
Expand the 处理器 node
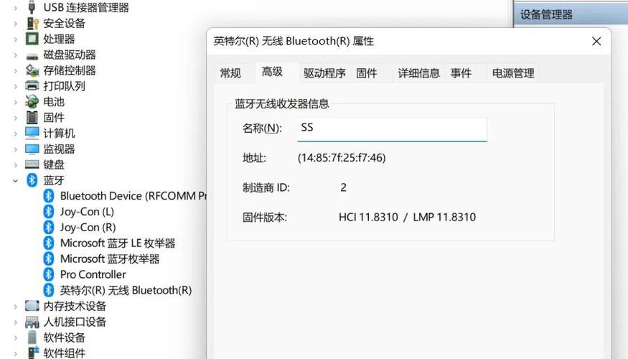coord(16,39)
